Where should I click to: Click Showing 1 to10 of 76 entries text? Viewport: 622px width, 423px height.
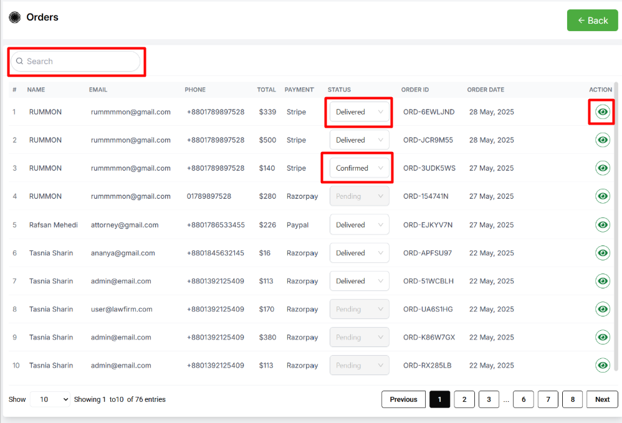(x=120, y=399)
